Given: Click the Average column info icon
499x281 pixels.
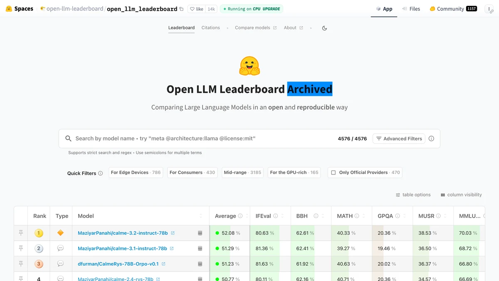Looking at the screenshot, I should (240, 216).
